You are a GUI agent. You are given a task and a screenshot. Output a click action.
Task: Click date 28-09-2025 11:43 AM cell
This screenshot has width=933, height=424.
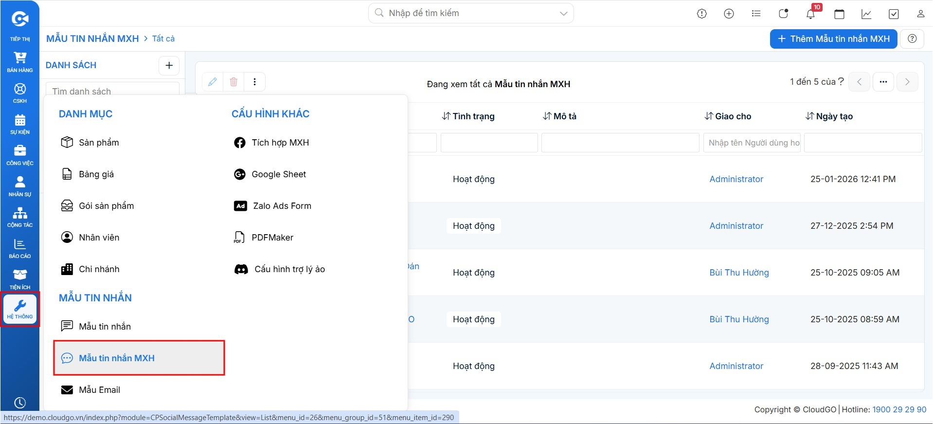click(854, 366)
